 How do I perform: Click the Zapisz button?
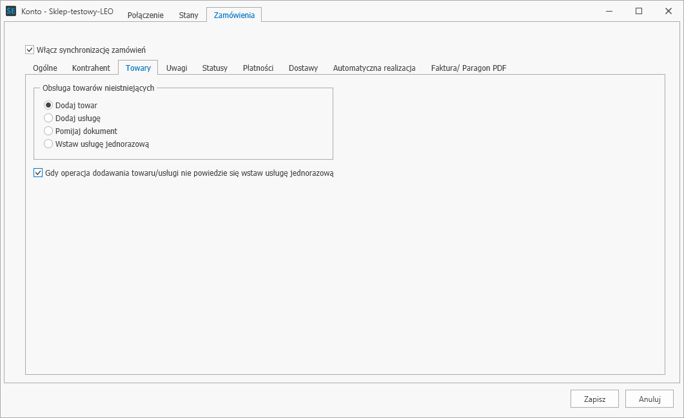pyautogui.click(x=594, y=399)
